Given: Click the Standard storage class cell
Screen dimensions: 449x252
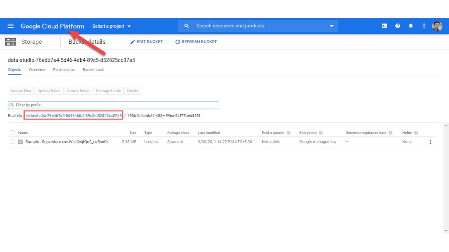Looking at the screenshot, I should coord(175,142).
